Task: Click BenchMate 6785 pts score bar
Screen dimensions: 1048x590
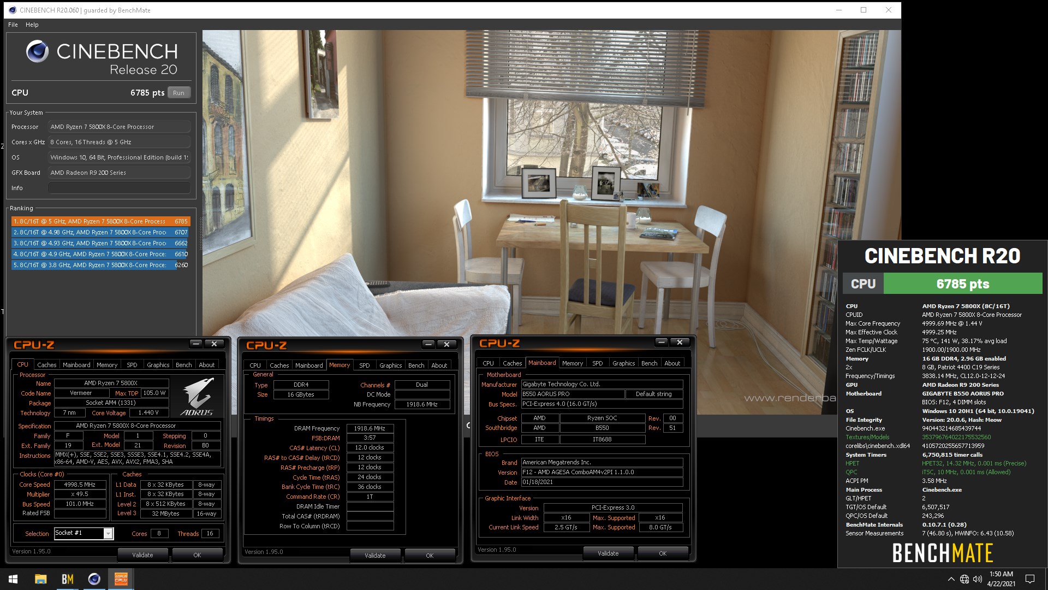Action: click(962, 284)
